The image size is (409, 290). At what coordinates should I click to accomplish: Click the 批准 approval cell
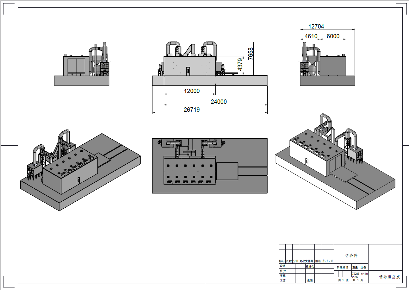click(x=310, y=281)
